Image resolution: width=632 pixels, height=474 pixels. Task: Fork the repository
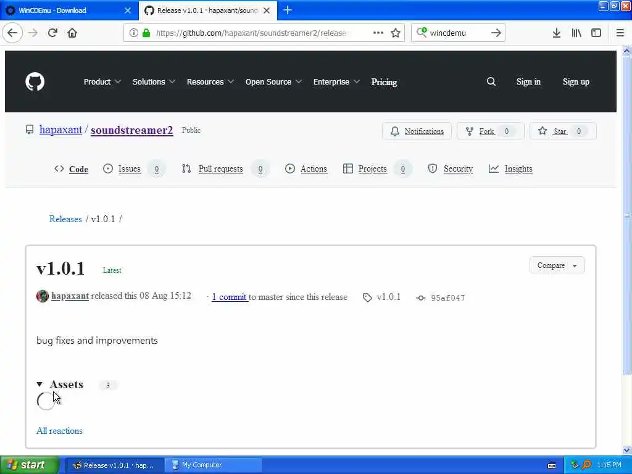click(491, 131)
